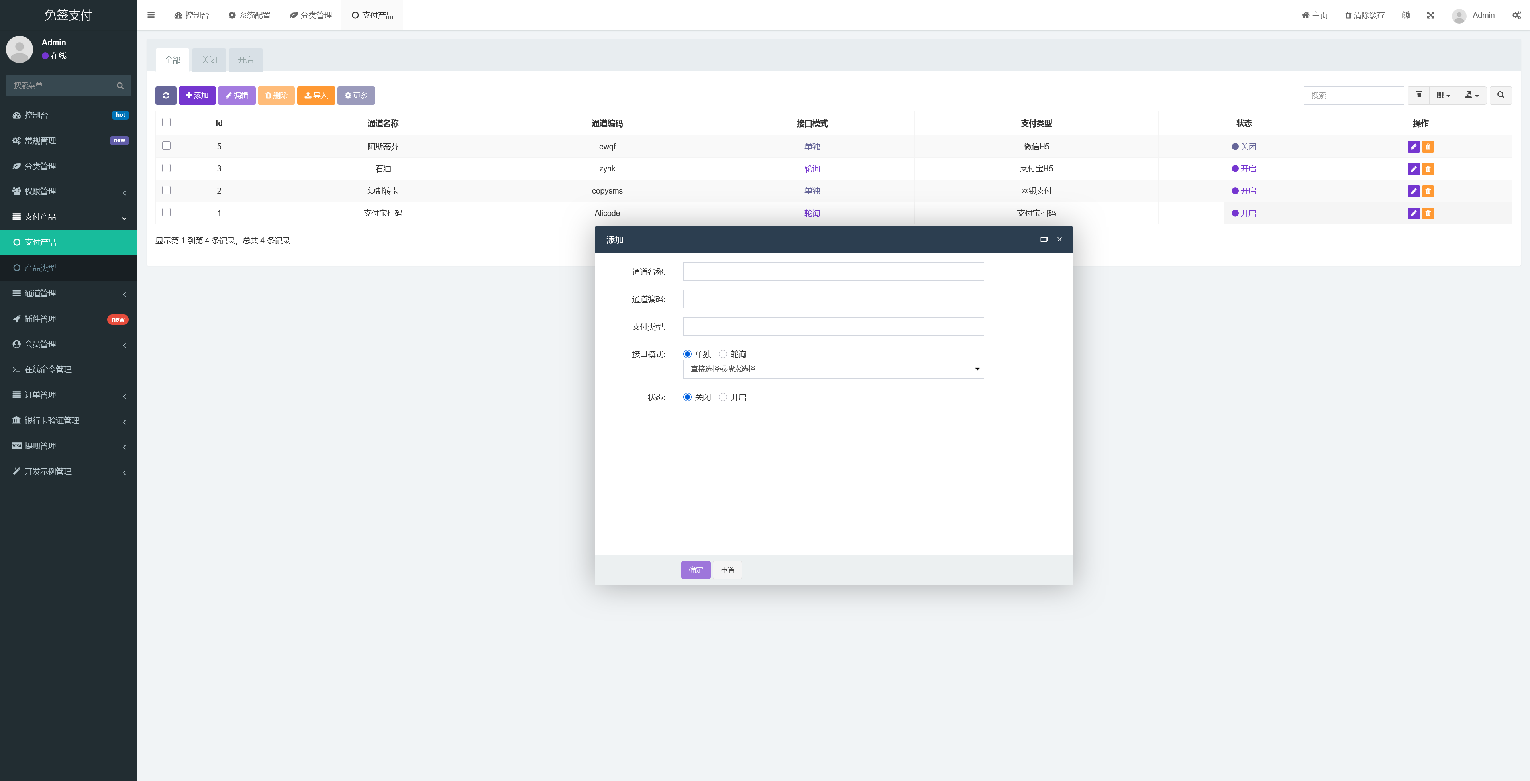Screen dimensions: 1530x781
Task: Open the 直接选择或搜索选择 dropdown
Action: point(833,369)
